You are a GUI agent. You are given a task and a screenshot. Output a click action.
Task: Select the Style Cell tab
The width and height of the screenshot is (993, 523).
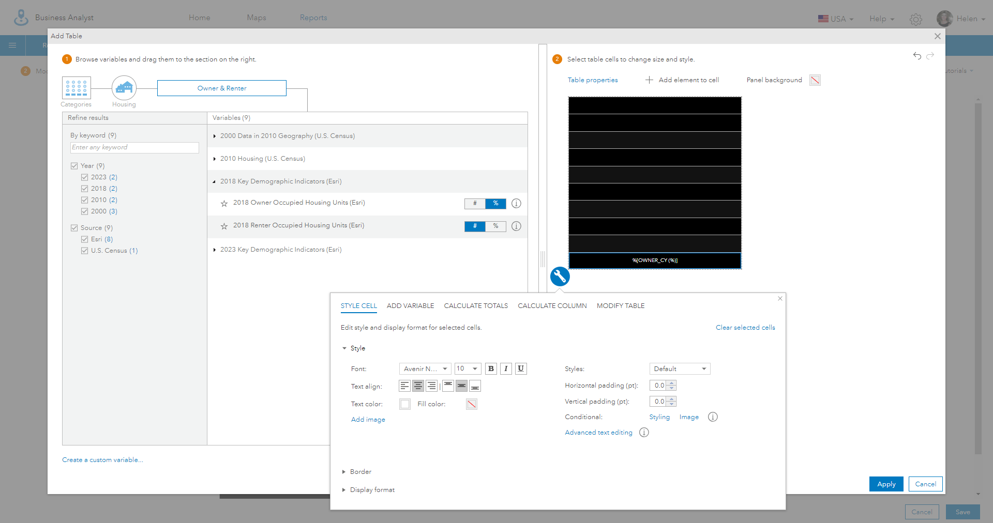point(359,306)
